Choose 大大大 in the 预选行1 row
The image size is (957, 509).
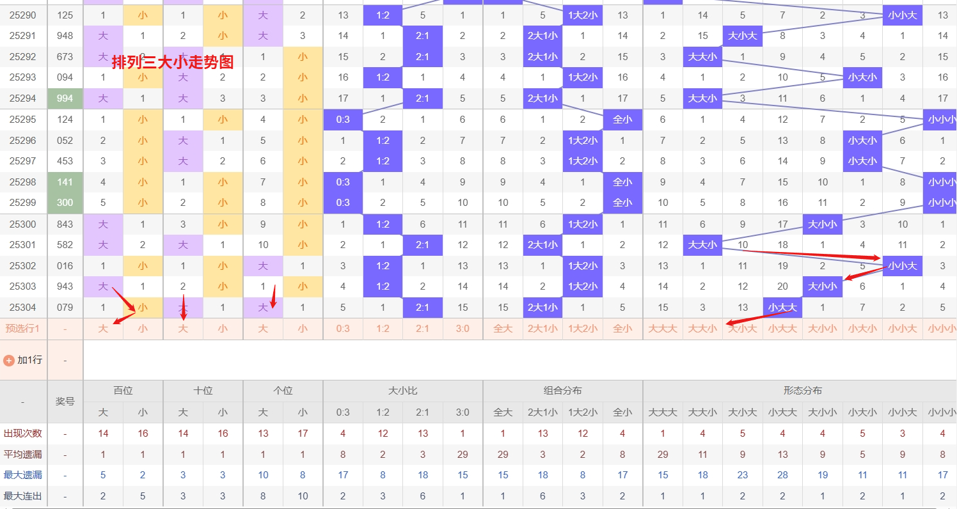663,329
